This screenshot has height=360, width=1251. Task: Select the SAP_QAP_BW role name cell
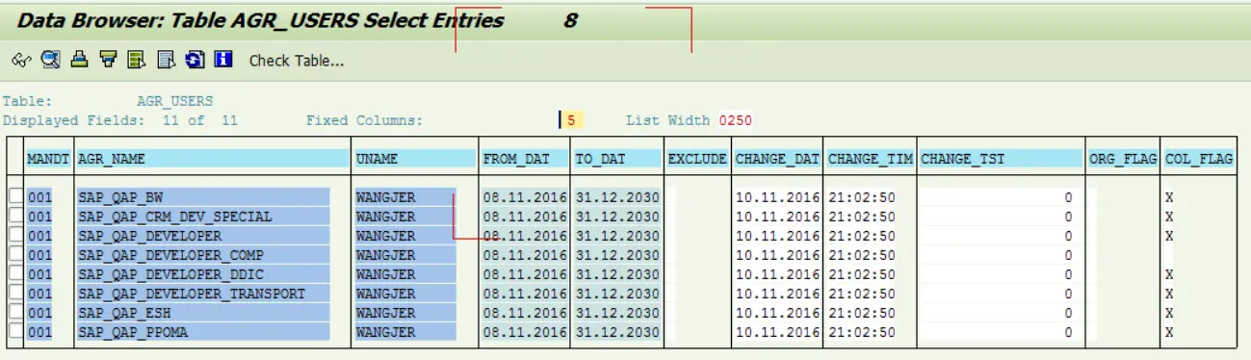click(203, 197)
